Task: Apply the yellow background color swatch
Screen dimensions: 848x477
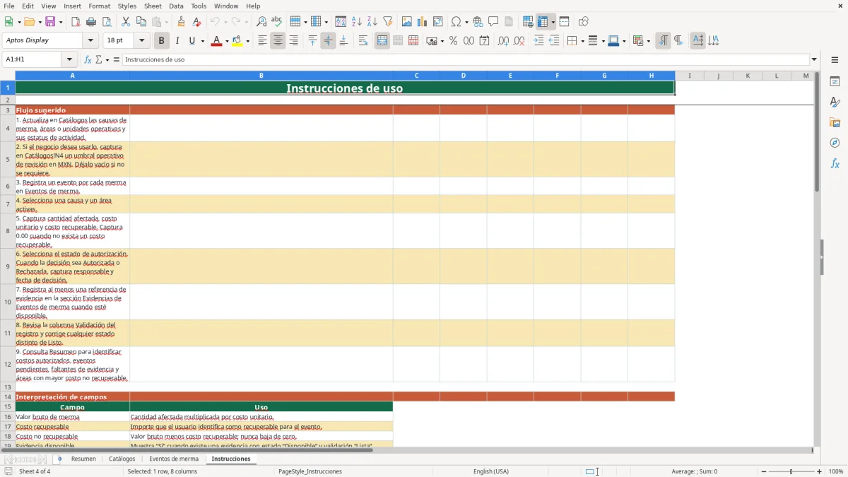Action: point(237,41)
